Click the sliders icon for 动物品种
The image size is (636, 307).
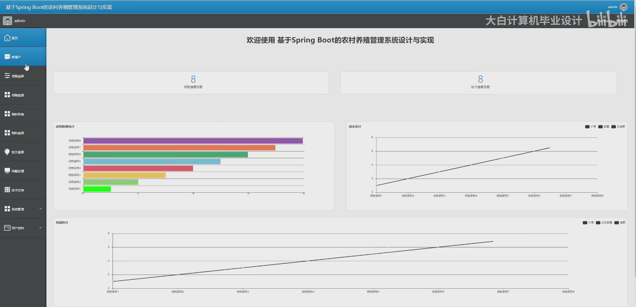[x=7, y=76]
